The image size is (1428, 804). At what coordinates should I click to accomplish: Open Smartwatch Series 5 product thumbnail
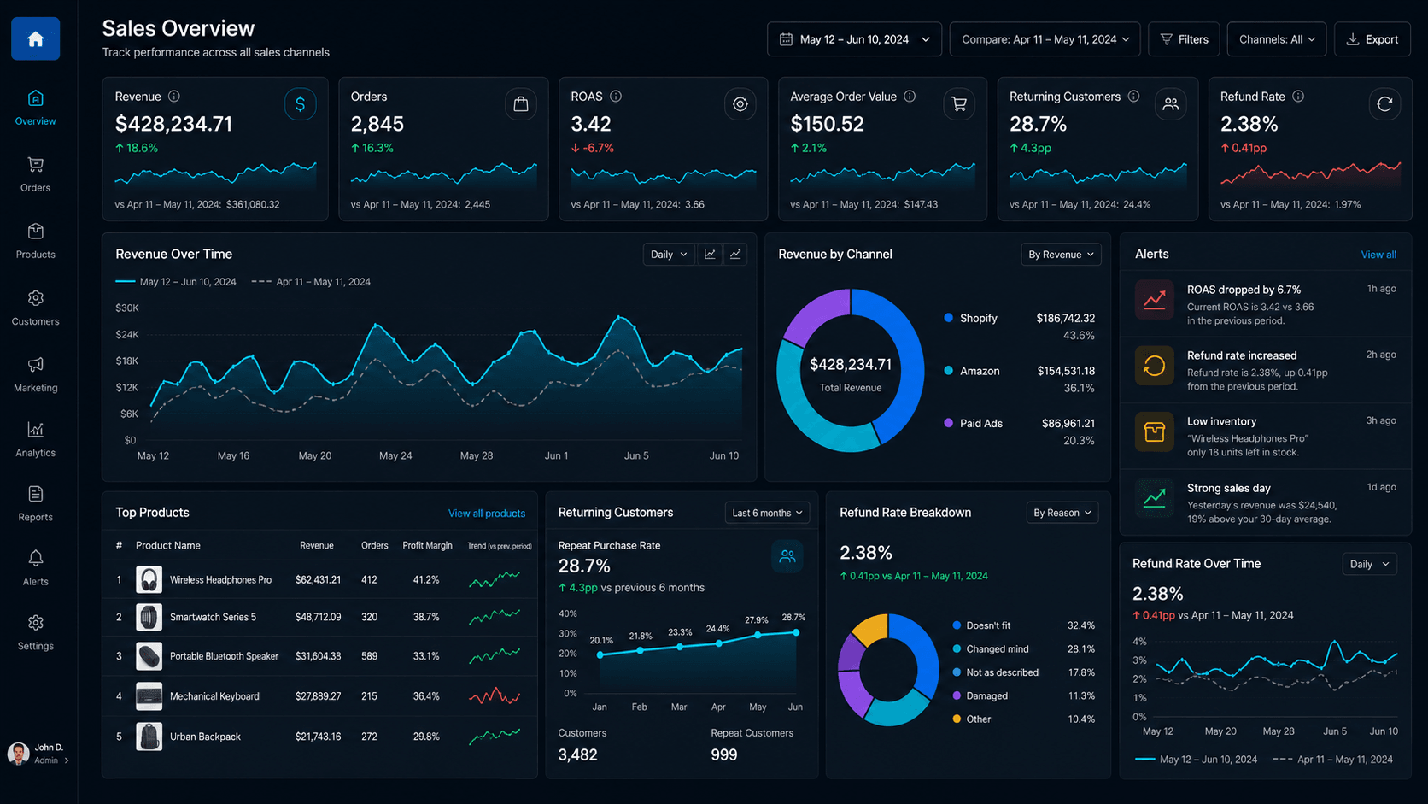click(149, 617)
